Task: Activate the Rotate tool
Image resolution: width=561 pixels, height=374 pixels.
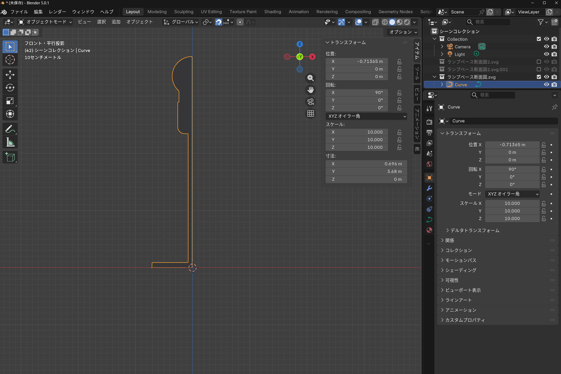Action: click(x=10, y=88)
